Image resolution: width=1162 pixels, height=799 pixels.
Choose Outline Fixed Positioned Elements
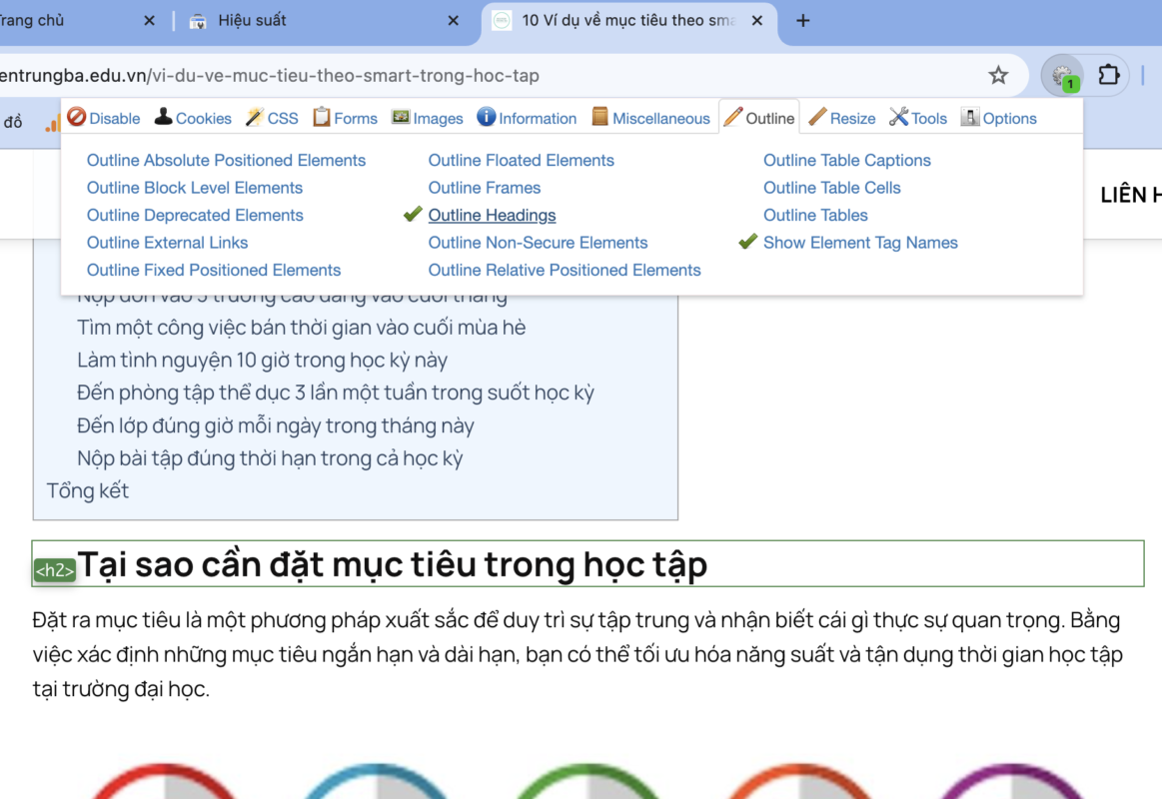(214, 270)
